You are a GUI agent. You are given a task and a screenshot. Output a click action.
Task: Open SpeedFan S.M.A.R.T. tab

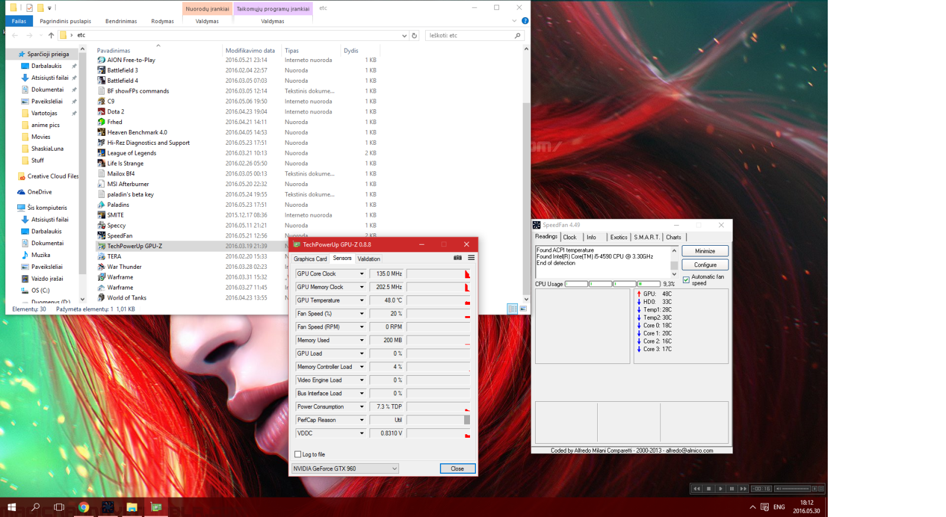click(646, 237)
